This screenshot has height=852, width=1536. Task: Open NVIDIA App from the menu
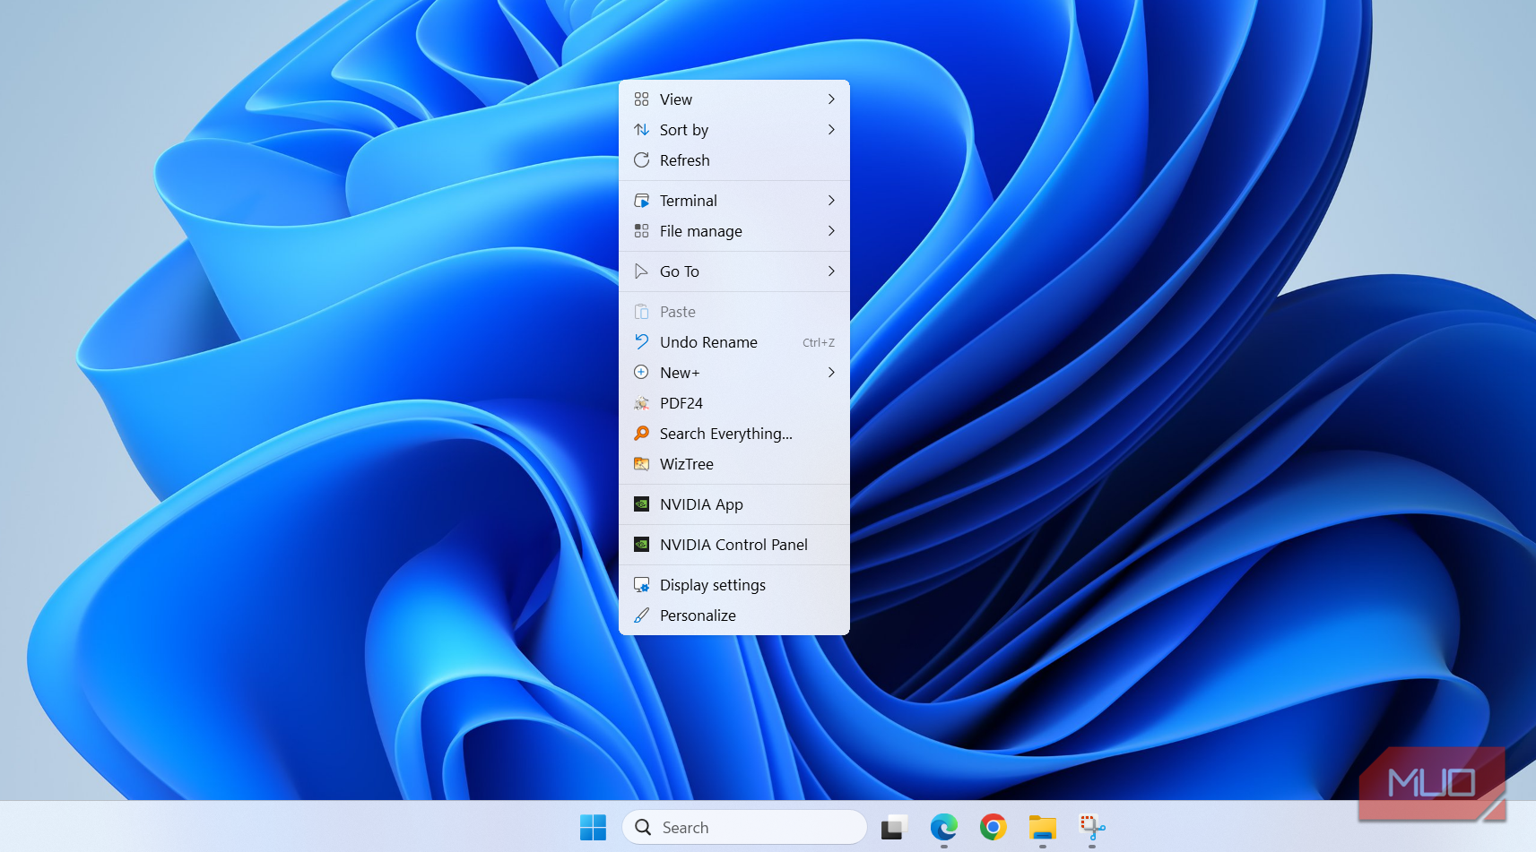tap(734, 504)
